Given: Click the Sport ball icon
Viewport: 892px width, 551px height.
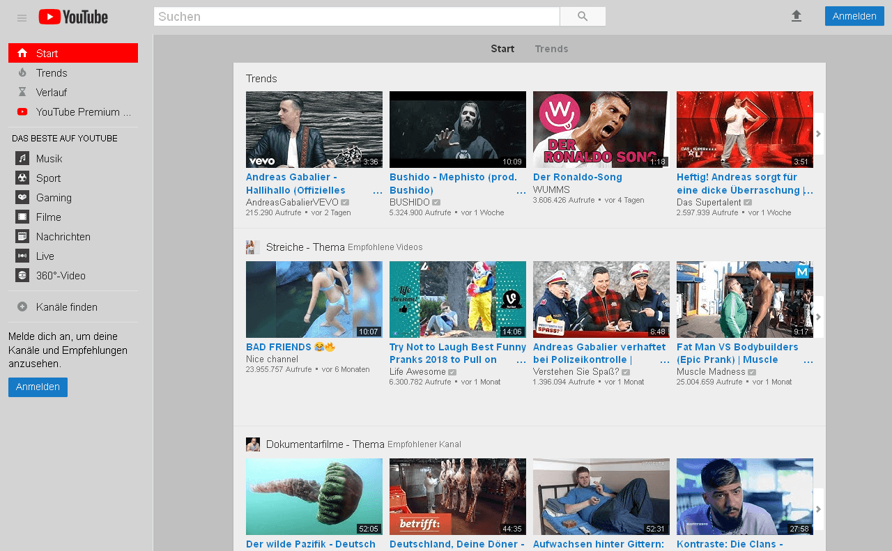Looking at the screenshot, I should pos(22,178).
